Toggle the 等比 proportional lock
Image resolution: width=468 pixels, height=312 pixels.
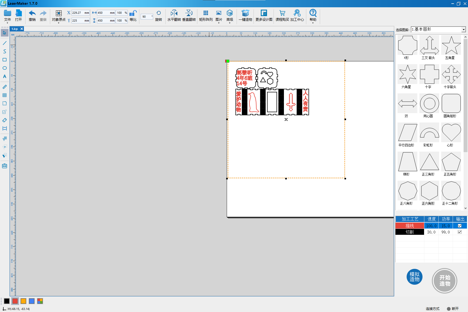tap(133, 13)
